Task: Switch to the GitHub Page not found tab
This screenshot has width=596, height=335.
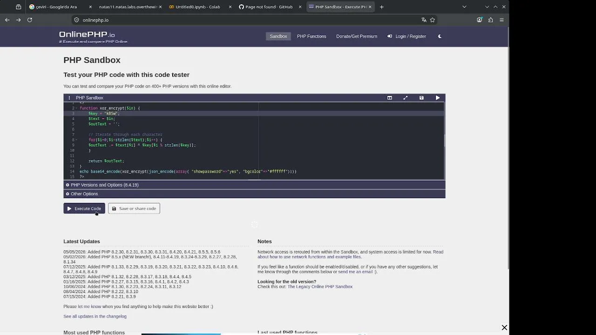Action: point(270,7)
